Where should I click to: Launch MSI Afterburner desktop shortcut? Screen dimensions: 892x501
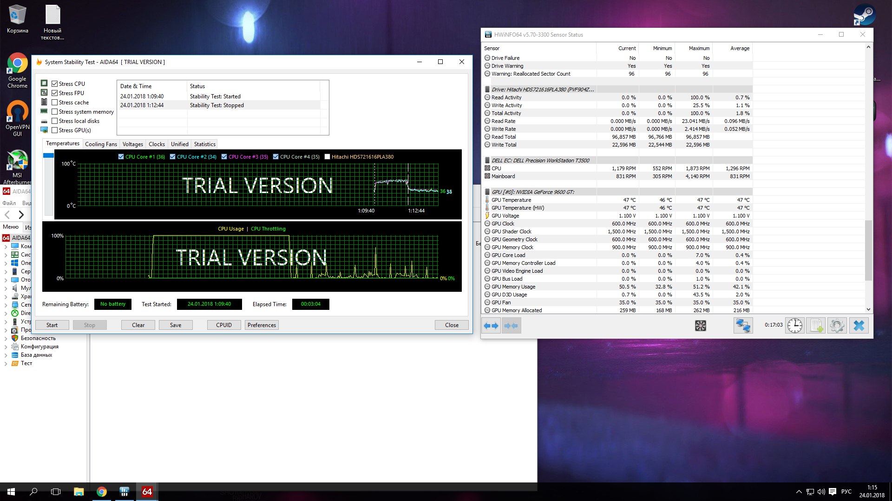point(18,167)
